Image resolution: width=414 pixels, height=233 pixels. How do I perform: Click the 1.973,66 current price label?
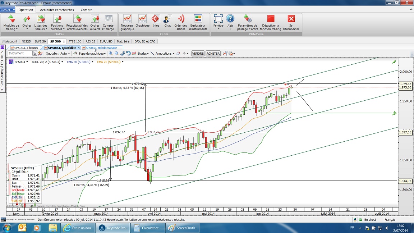405,87
